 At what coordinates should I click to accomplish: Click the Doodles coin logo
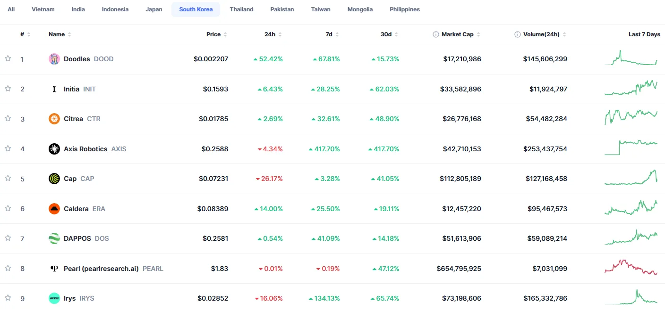click(x=54, y=59)
